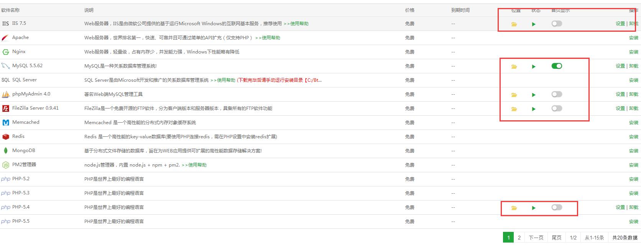
Task: Click 安装 install for SQL Server
Action: (634, 80)
